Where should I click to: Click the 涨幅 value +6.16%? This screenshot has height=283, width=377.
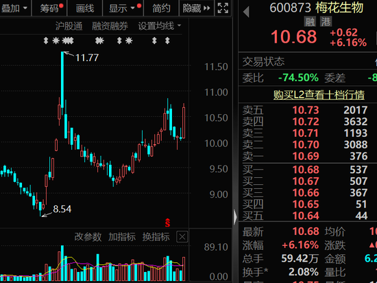click(300, 245)
